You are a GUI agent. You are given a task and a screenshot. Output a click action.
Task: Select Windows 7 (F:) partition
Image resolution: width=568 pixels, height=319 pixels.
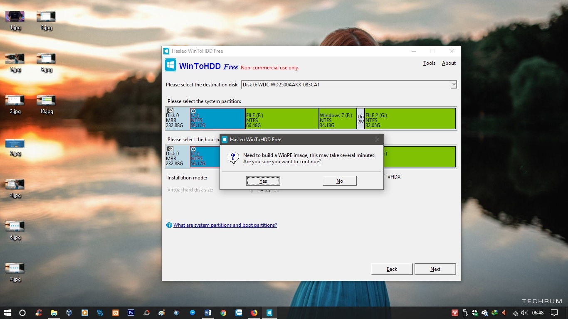tap(338, 118)
